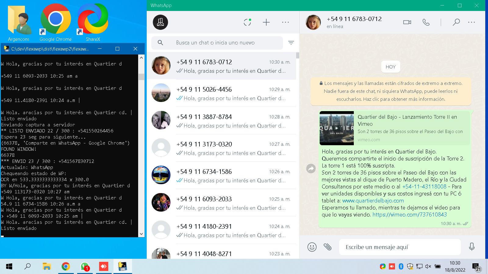Open network tray icon
Viewport: 488px width, 274px height.
(419, 266)
